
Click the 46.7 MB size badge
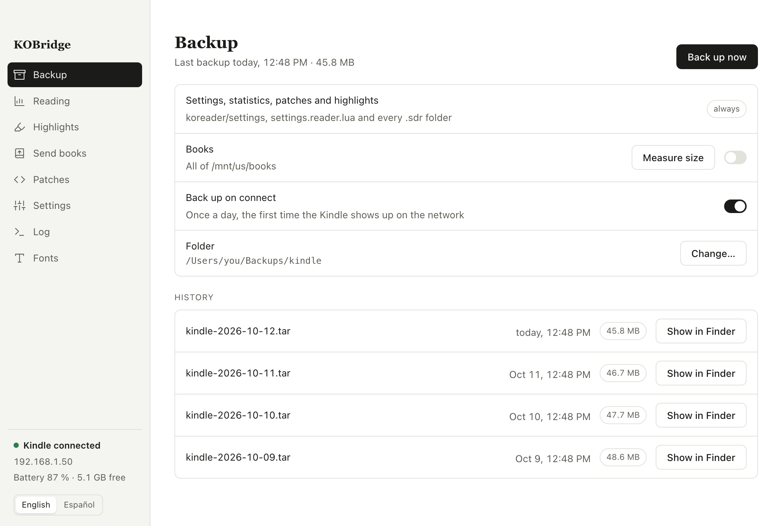(623, 373)
